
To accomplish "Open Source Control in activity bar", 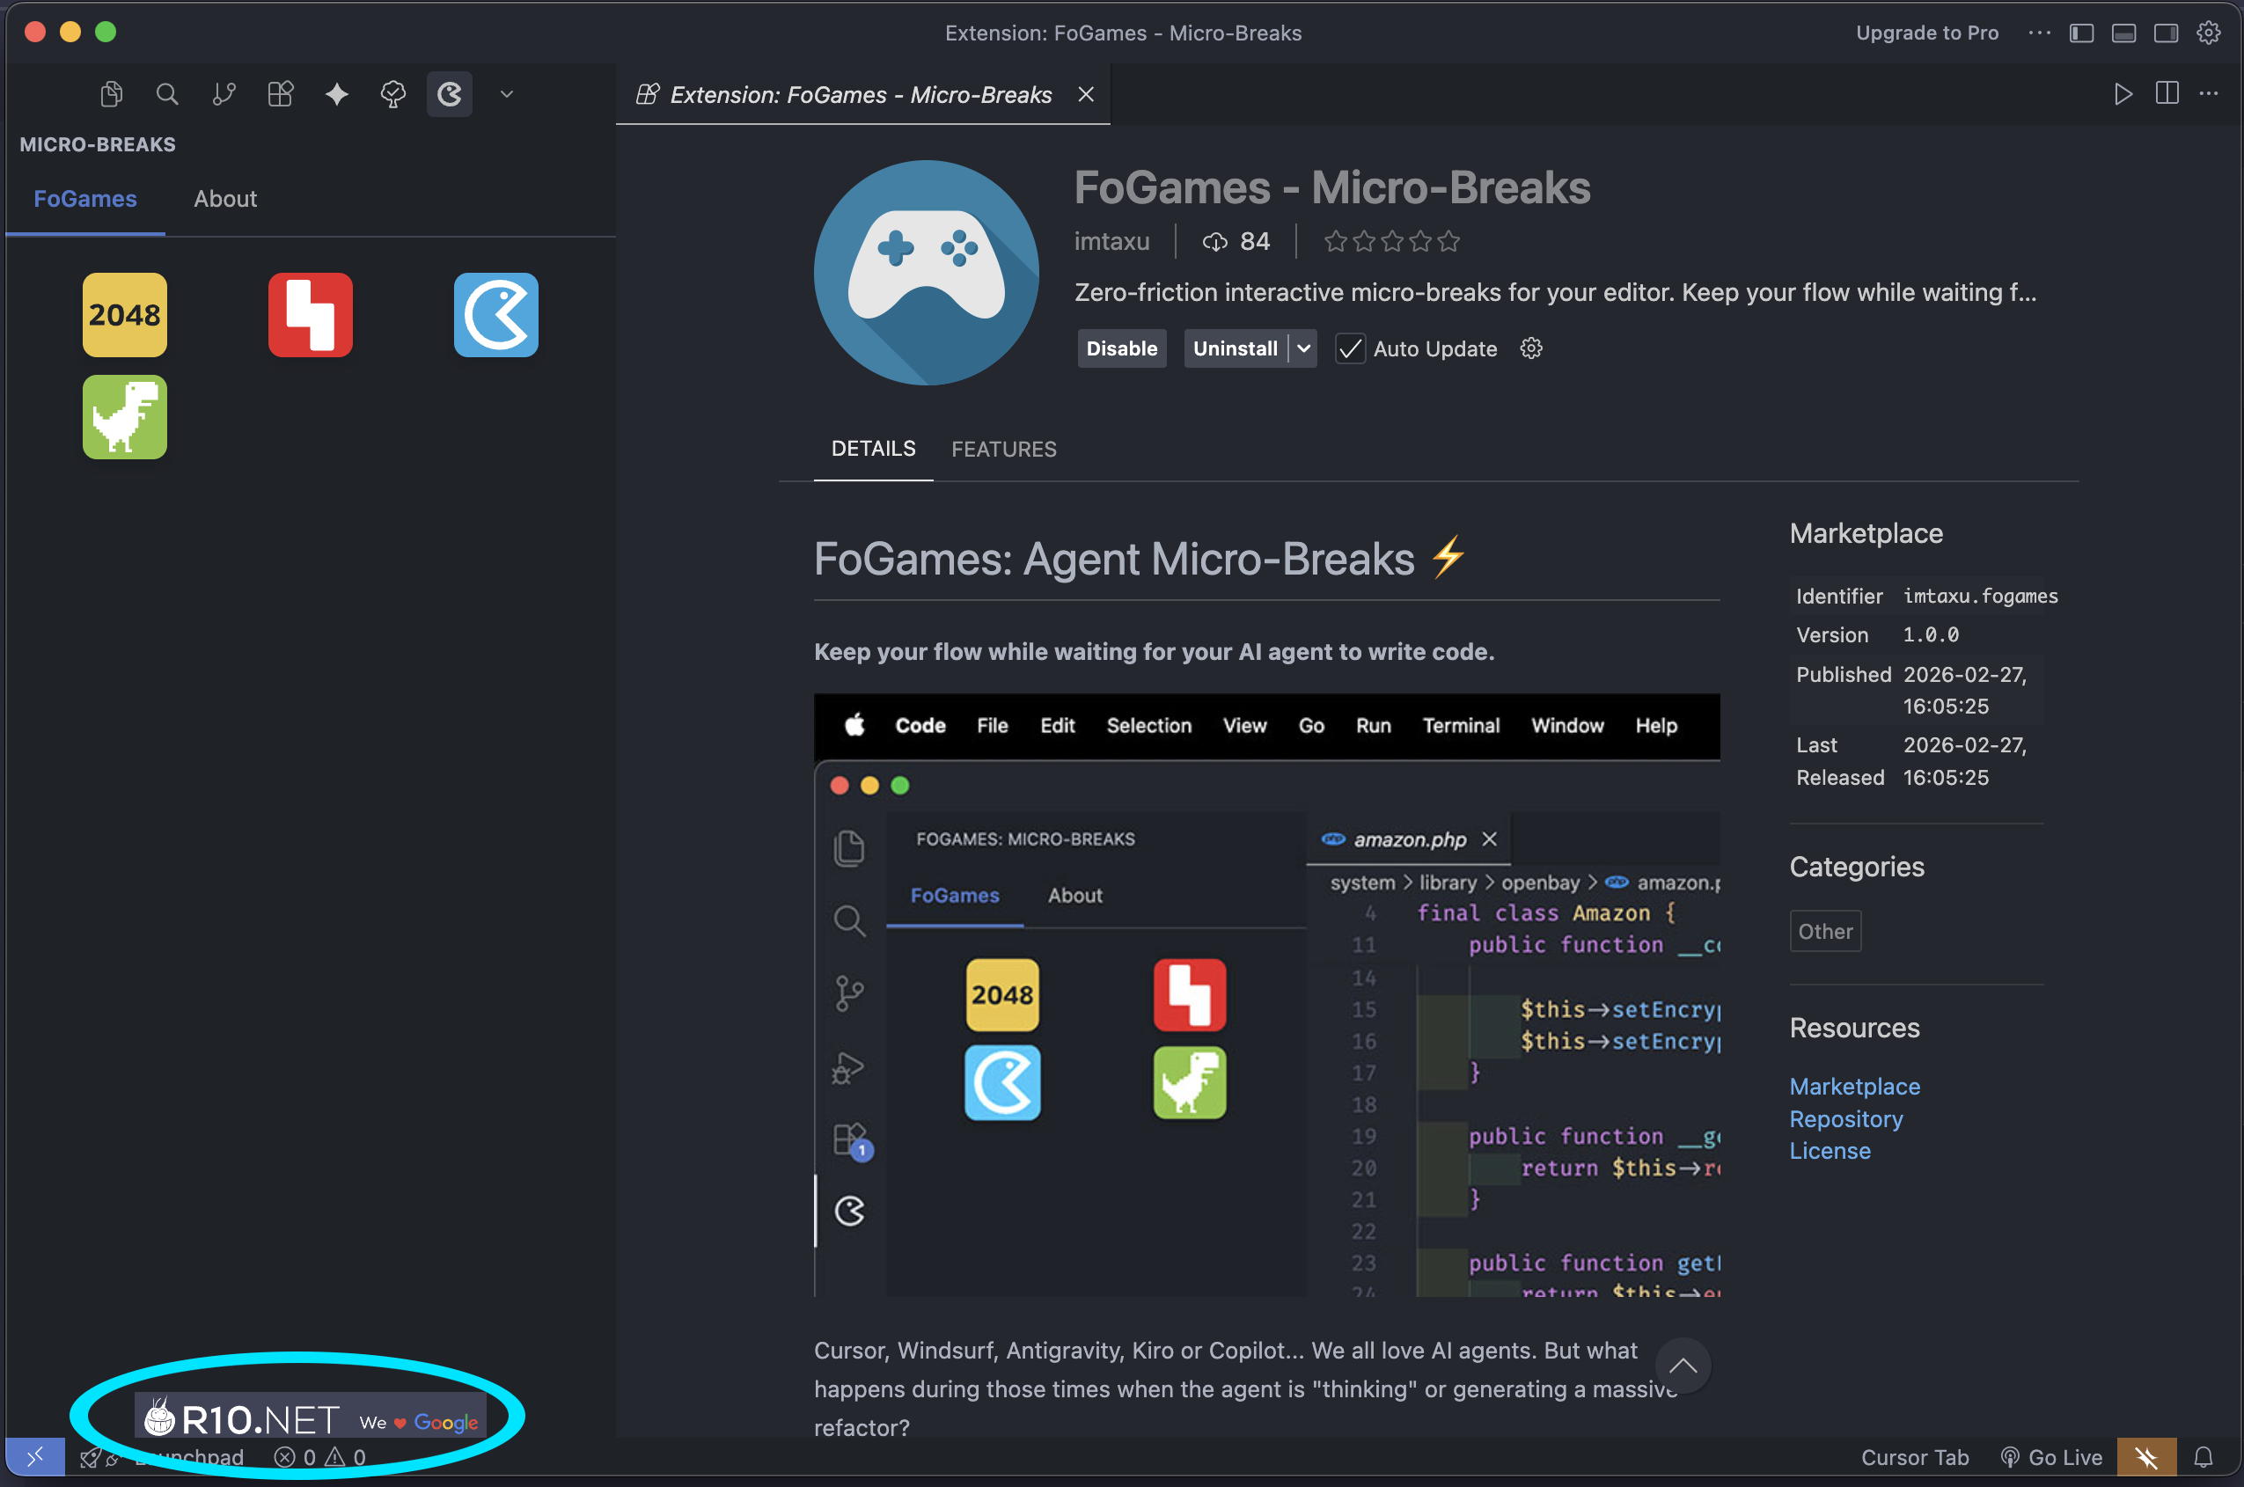I will tap(224, 94).
